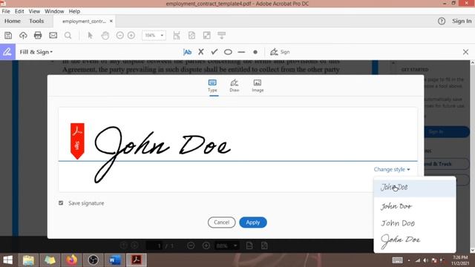Image resolution: width=475 pixels, height=267 pixels.
Task: Select the Type signature tab
Action: click(212, 86)
